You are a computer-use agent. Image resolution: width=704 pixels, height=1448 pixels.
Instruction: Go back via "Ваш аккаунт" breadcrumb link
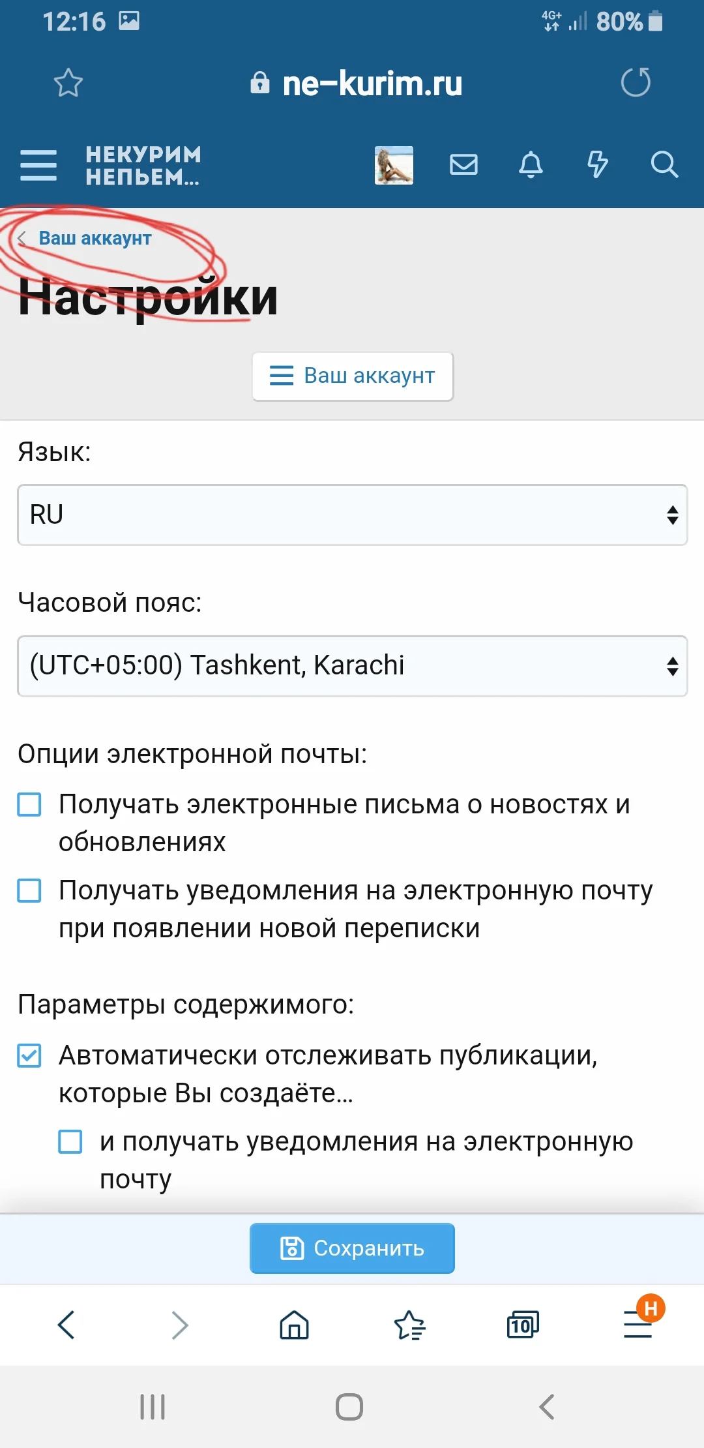tap(95, 239)
